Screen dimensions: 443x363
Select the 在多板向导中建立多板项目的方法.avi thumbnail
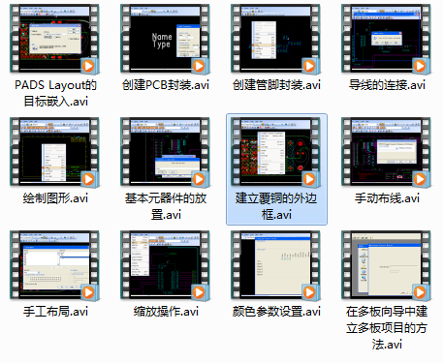point(386,265)
